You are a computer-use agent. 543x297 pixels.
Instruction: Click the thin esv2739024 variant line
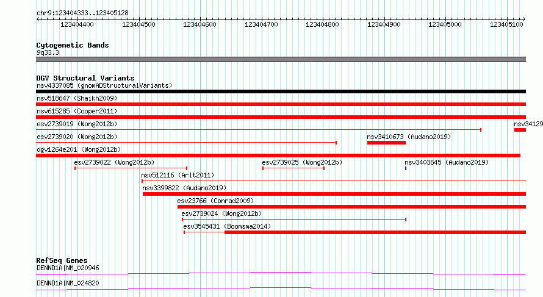click(294, 220)
